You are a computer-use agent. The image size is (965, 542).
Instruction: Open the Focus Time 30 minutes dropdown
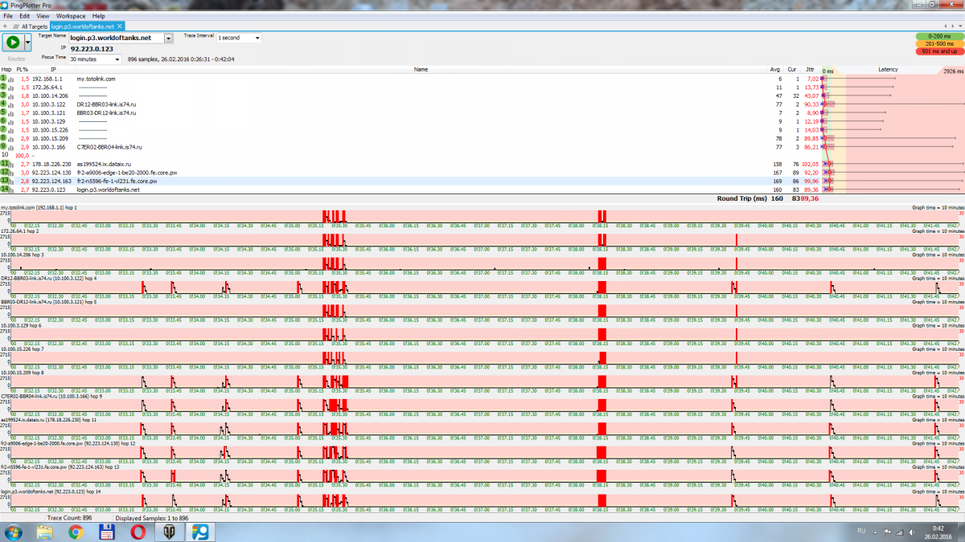pyautogui.click(x=94, y=59)
